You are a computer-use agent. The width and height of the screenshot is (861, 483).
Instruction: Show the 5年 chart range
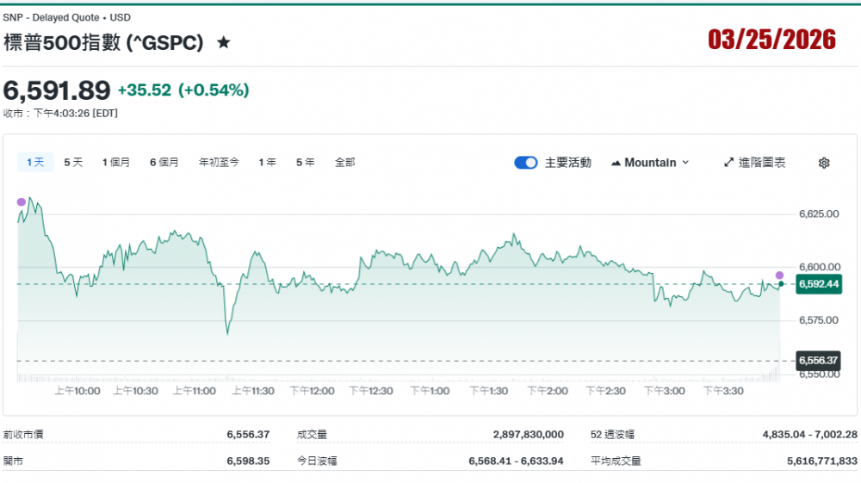click(x=305, y=162)
